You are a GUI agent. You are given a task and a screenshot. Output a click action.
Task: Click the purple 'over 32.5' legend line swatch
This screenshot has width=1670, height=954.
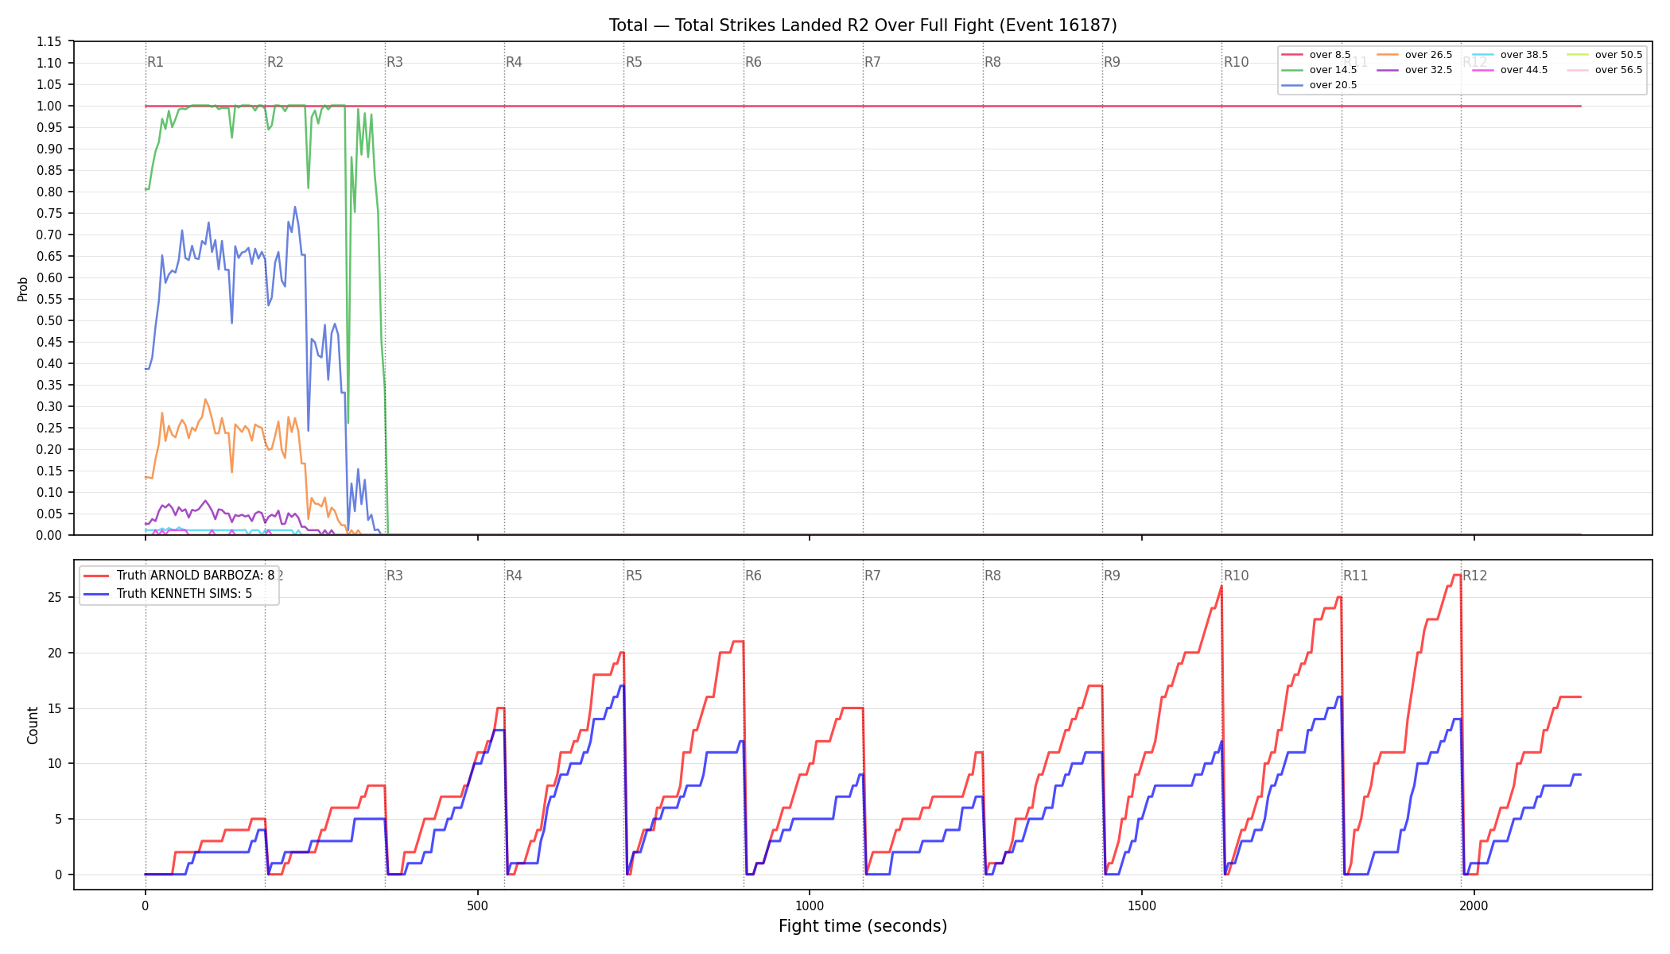[1388, 70]
